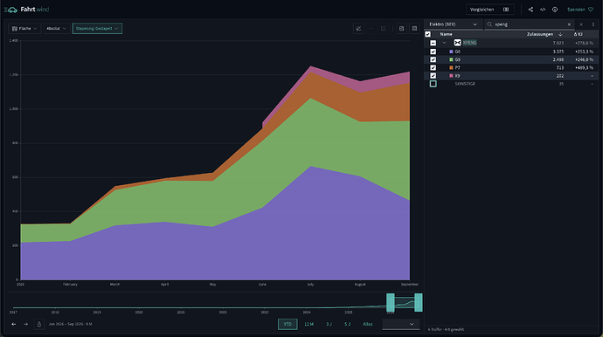603x337 pixels.
Task: Click the 7.023 total for XPENG
Action: coord(558,43)
